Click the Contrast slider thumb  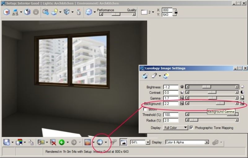coord(212,92)
